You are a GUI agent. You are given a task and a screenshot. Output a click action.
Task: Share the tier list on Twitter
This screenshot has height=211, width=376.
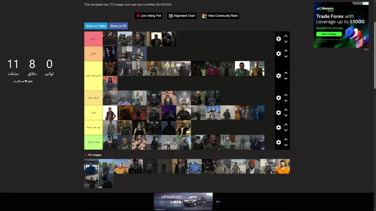(96, 26)
